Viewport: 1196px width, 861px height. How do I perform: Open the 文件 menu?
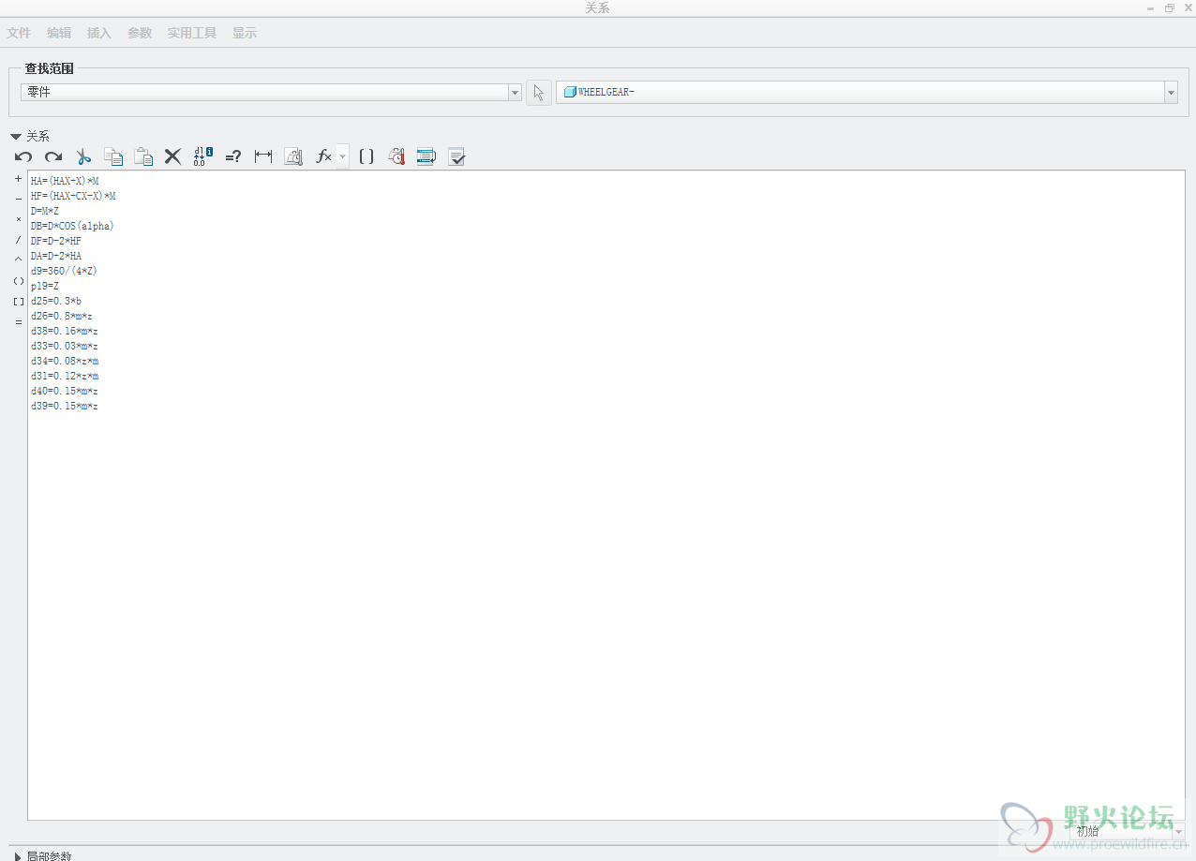[19, 33]
